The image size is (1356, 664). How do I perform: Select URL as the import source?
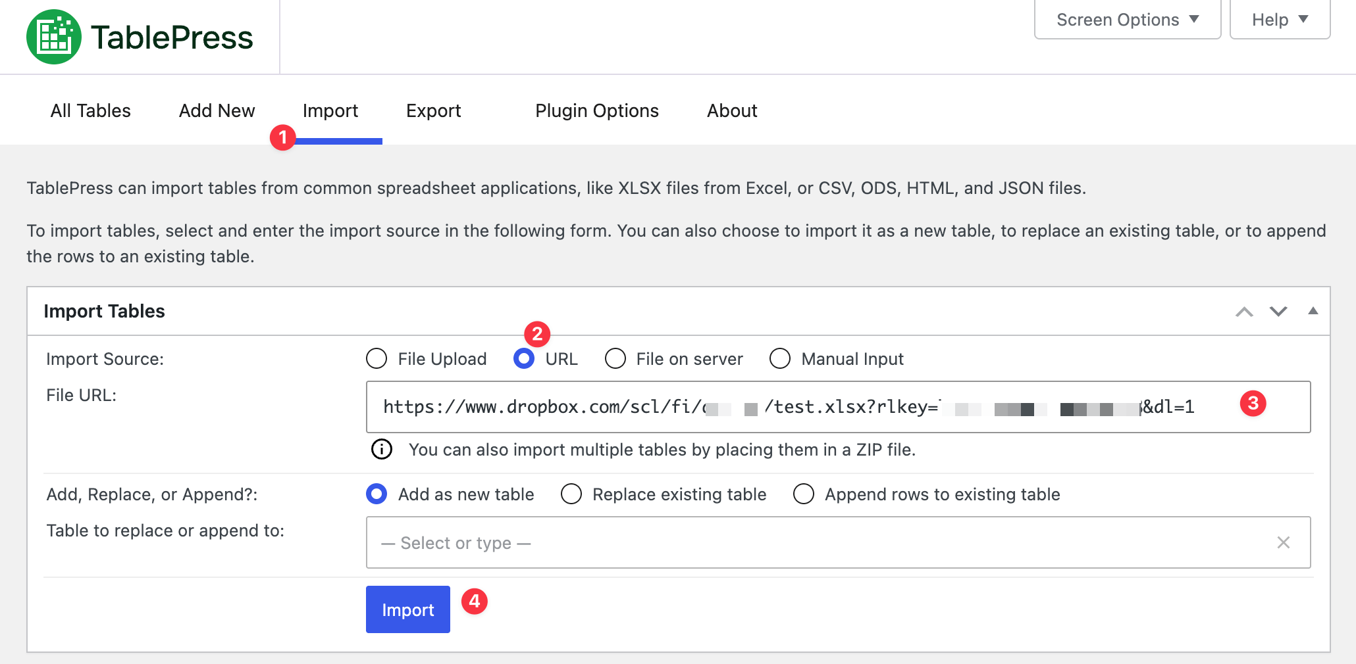click(x=523, y=358)
